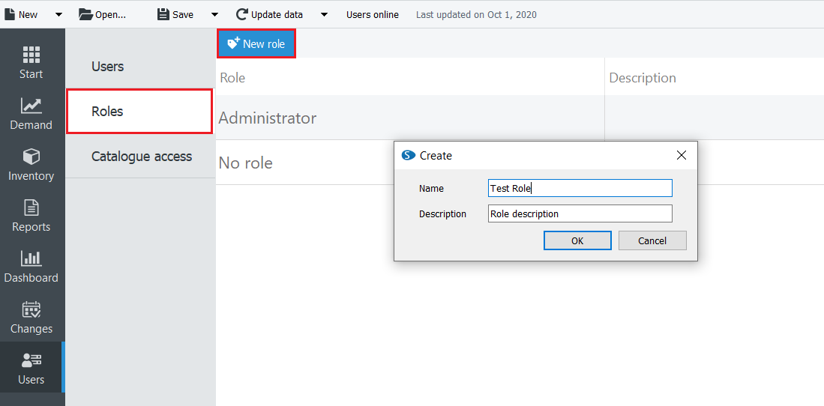Click the Open folder toolbar icon
Viewport: 824px width, 406px height.
point(85,14)
